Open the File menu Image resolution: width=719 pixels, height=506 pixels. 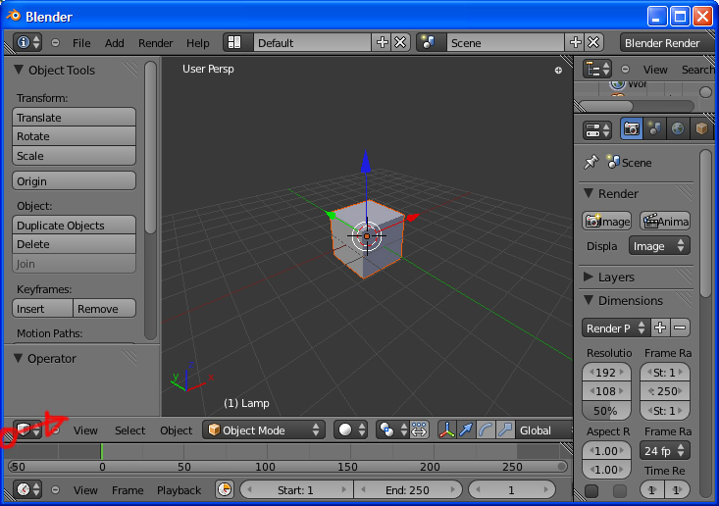pos(81,43)
